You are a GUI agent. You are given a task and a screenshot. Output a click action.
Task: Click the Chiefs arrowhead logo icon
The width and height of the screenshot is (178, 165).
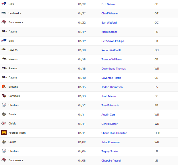pos(4,123)
